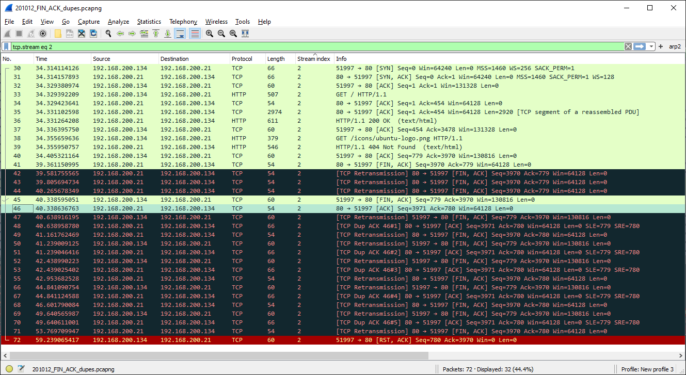Image resolution: width=686 pixels, height=375 pixels.
Task: Zoom in the packet list text
Action: point(210,34)
